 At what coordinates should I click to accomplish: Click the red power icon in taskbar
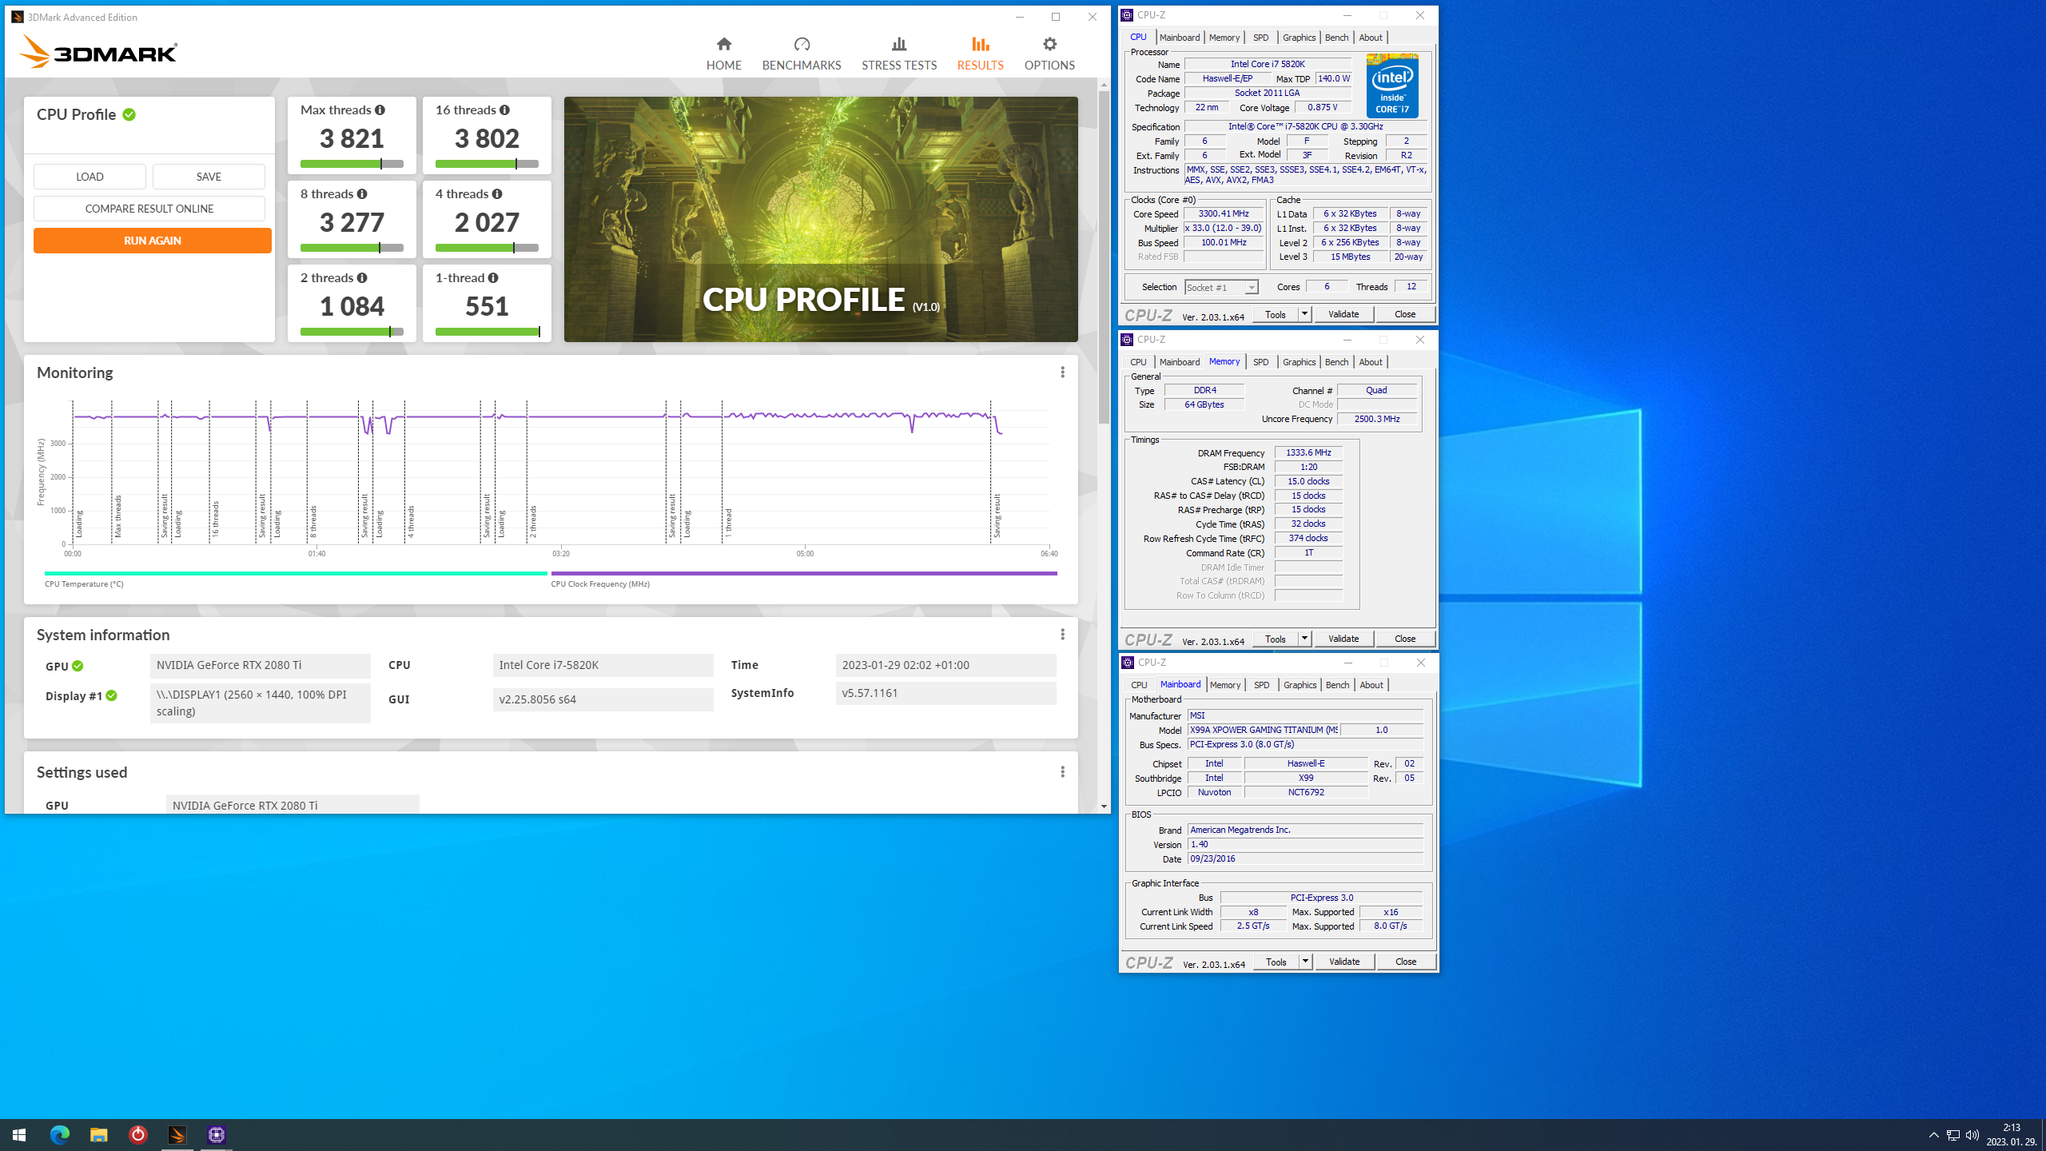point(138,1135)
